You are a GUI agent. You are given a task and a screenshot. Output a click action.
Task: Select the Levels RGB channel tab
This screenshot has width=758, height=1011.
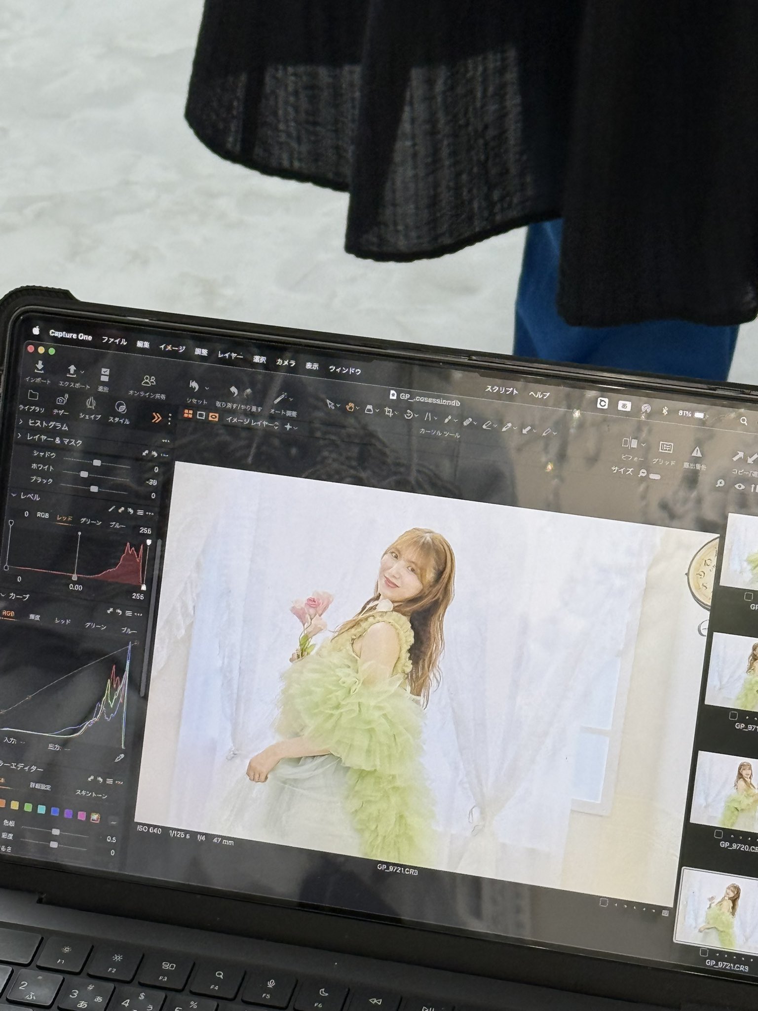[x=43, y=515]
